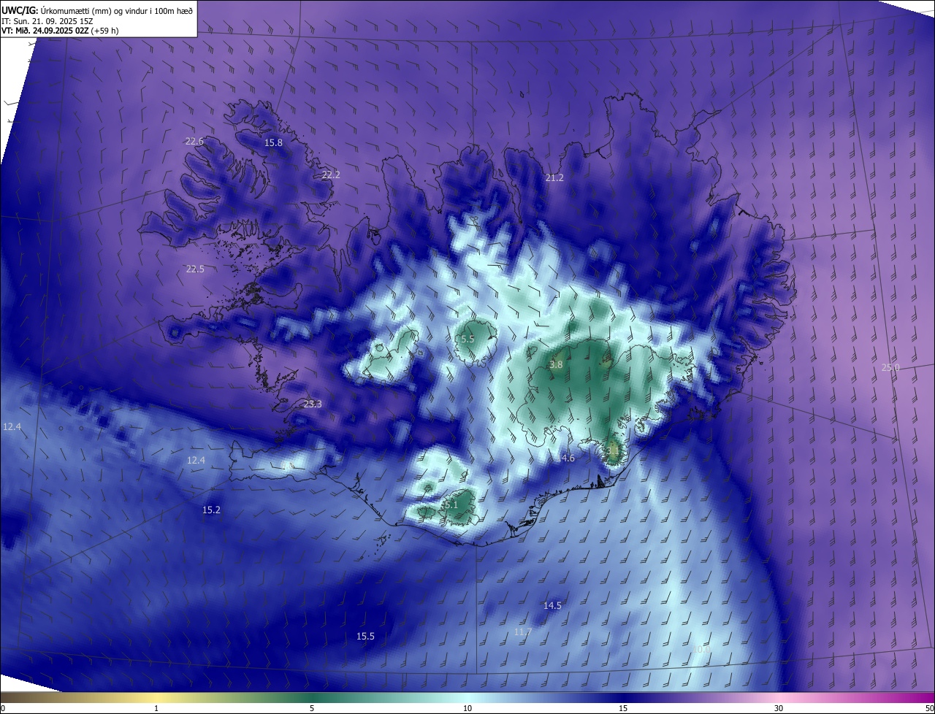Image resolution: width=935 pixels, height=714 pixels.
Task: Click the '50' tick on the color scale
Action: [929, 708]
